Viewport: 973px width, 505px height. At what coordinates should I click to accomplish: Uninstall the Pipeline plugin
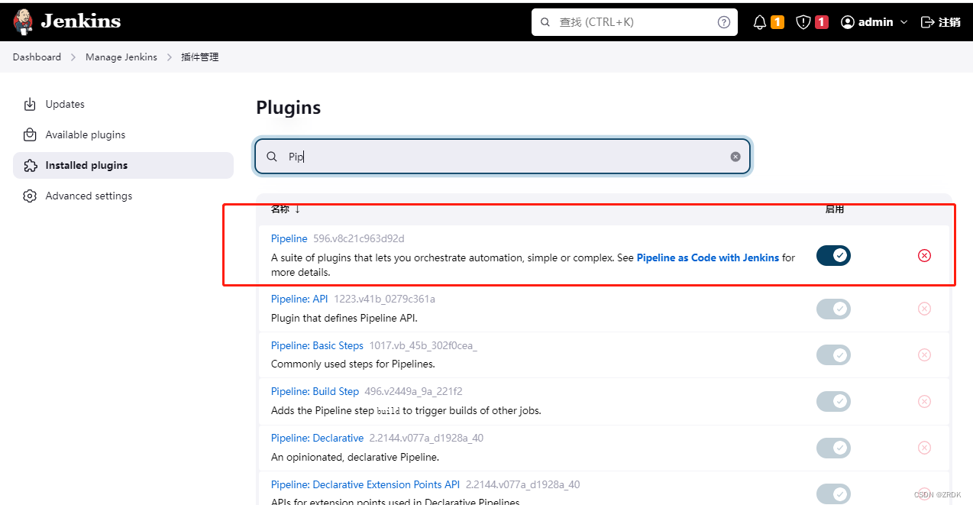point(924,255)
